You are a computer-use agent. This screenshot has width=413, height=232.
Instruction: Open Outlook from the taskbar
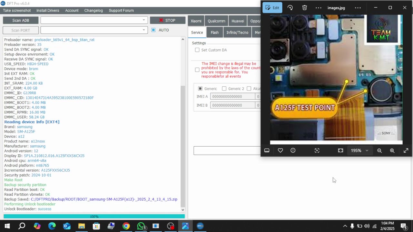click(x=67, y=226)
